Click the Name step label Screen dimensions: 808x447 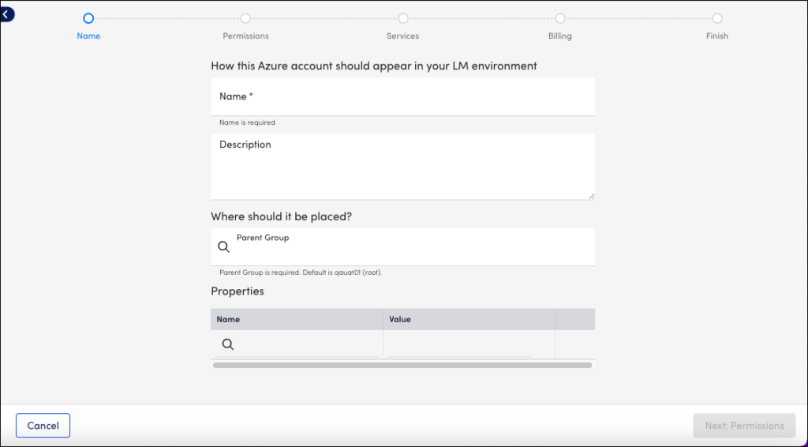point(88,36)
